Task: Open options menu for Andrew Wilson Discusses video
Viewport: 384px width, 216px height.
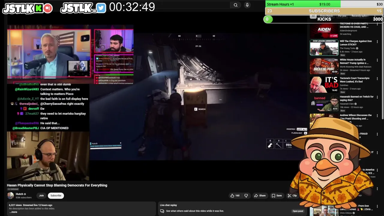Action: [x=377, y=116]
